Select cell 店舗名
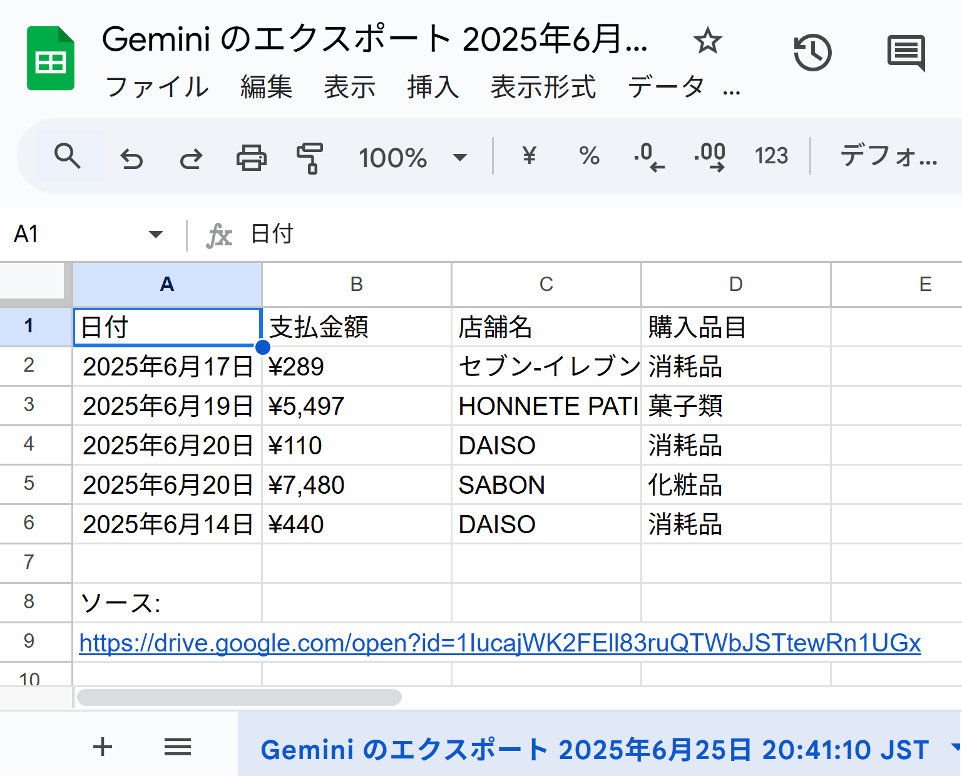The width and height of the screenshot is (962, 776). pyautogui.click(x=546, y=327)
